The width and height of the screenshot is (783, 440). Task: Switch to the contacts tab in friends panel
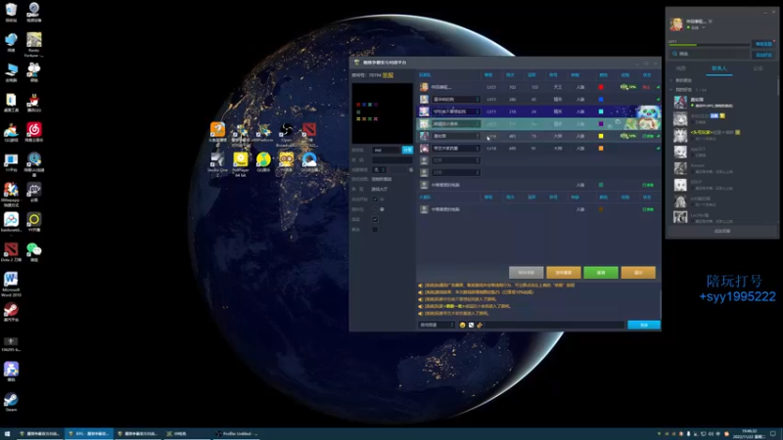(719, 68)
